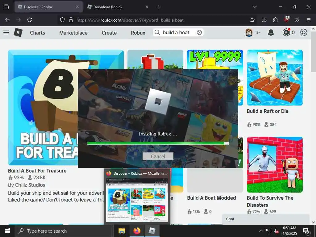Click the installation progress bar

[x=158, y=143]
